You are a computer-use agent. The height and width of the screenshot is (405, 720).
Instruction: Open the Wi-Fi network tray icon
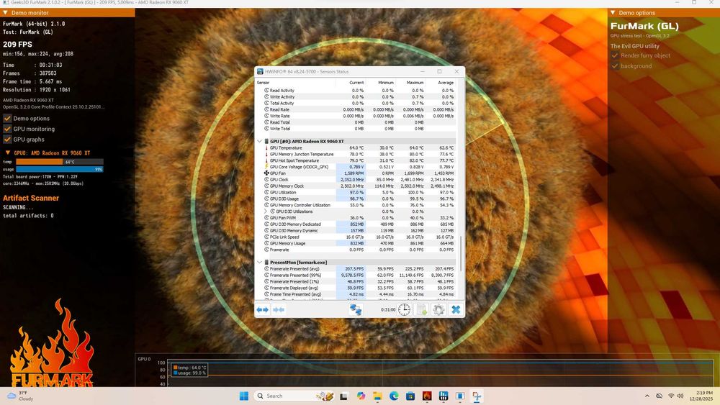(671, 396)
